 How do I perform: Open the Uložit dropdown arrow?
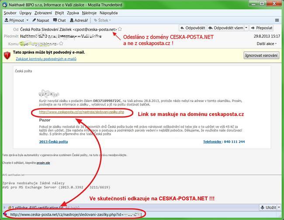coord(279,207)
